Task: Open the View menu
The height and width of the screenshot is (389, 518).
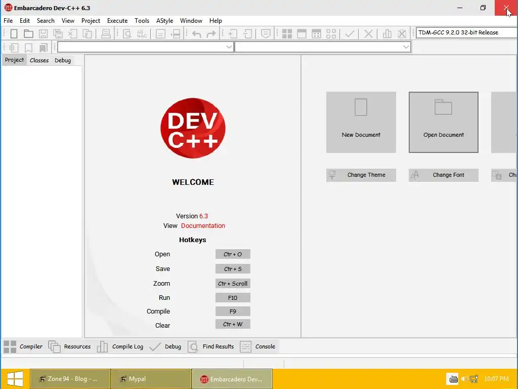Action: (x=68, y=20)
